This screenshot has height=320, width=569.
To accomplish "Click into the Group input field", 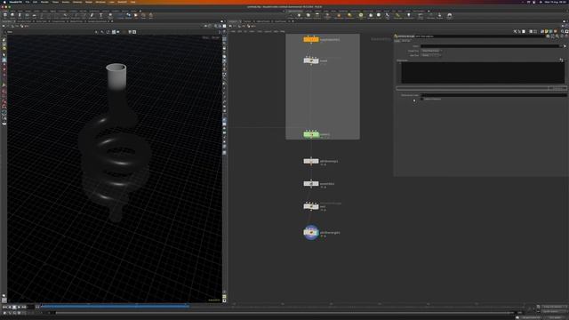I will click(x=490, y=46).
